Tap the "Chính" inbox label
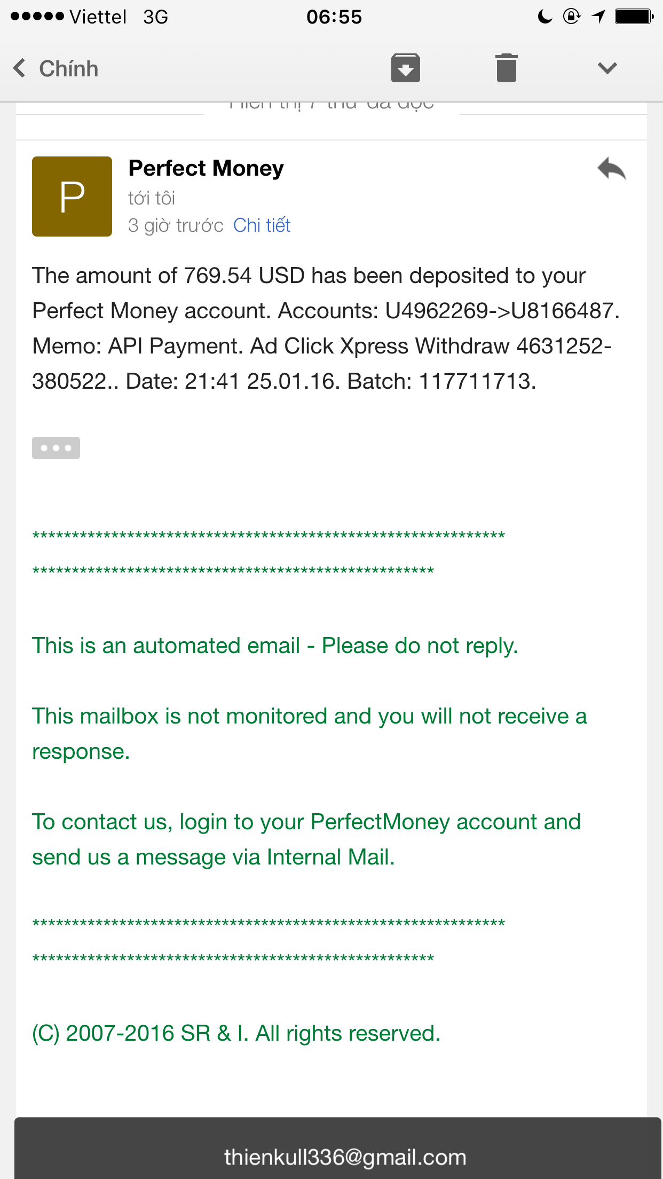 point(69,69)
